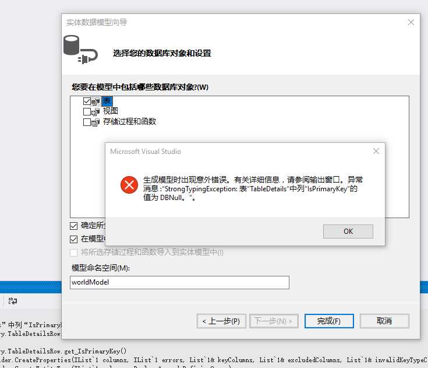428x368 pixels.
Task: Click OK in the error dialog
Action: [348, 232]
